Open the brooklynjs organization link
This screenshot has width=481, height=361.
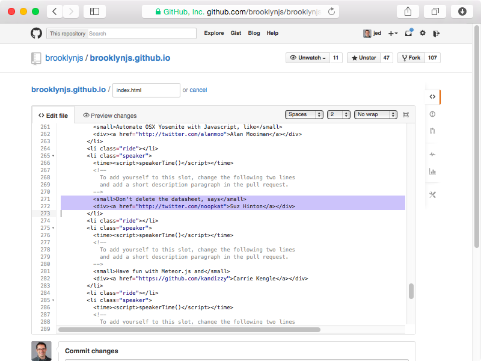coord(64,58)
